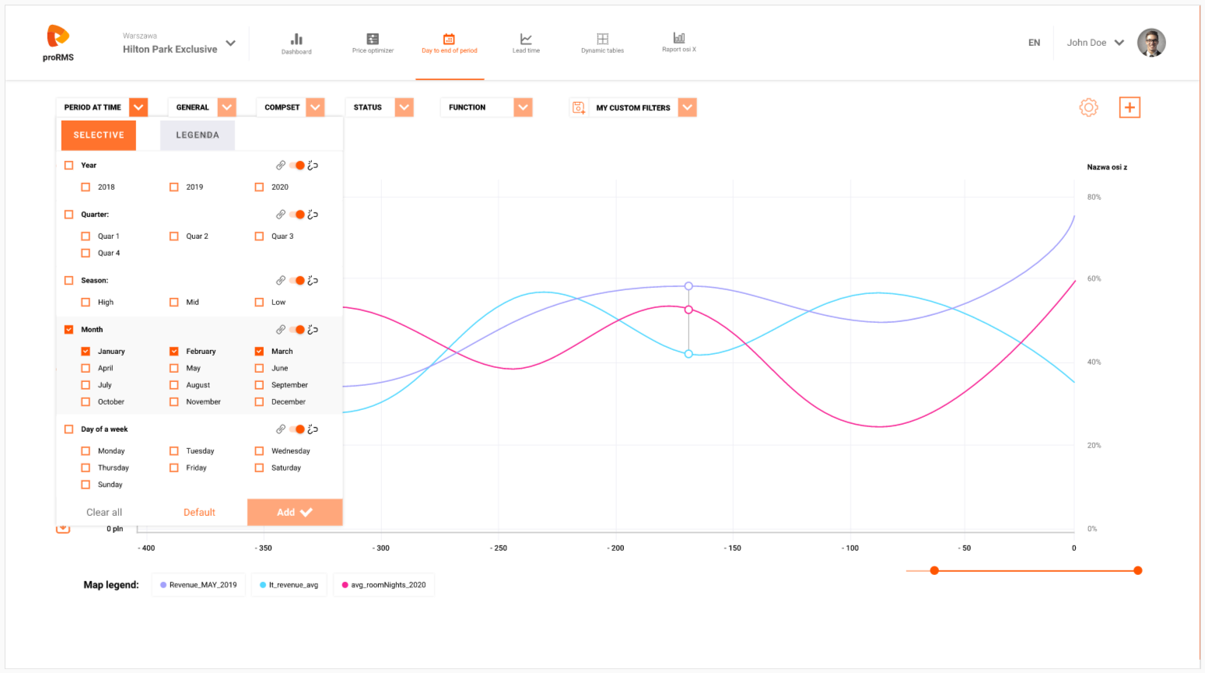This screenshot has height=673, width=1205.
Task: Open the Price optimizer icon
Action: click(373, 39)
